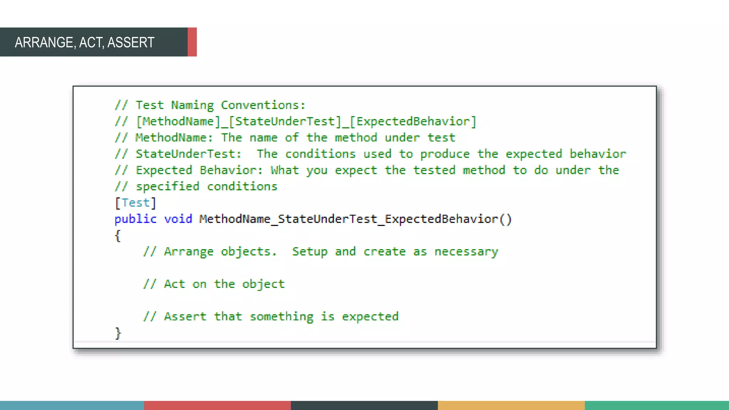Click the 'public' keyword in the method declaration

point(136,219)
